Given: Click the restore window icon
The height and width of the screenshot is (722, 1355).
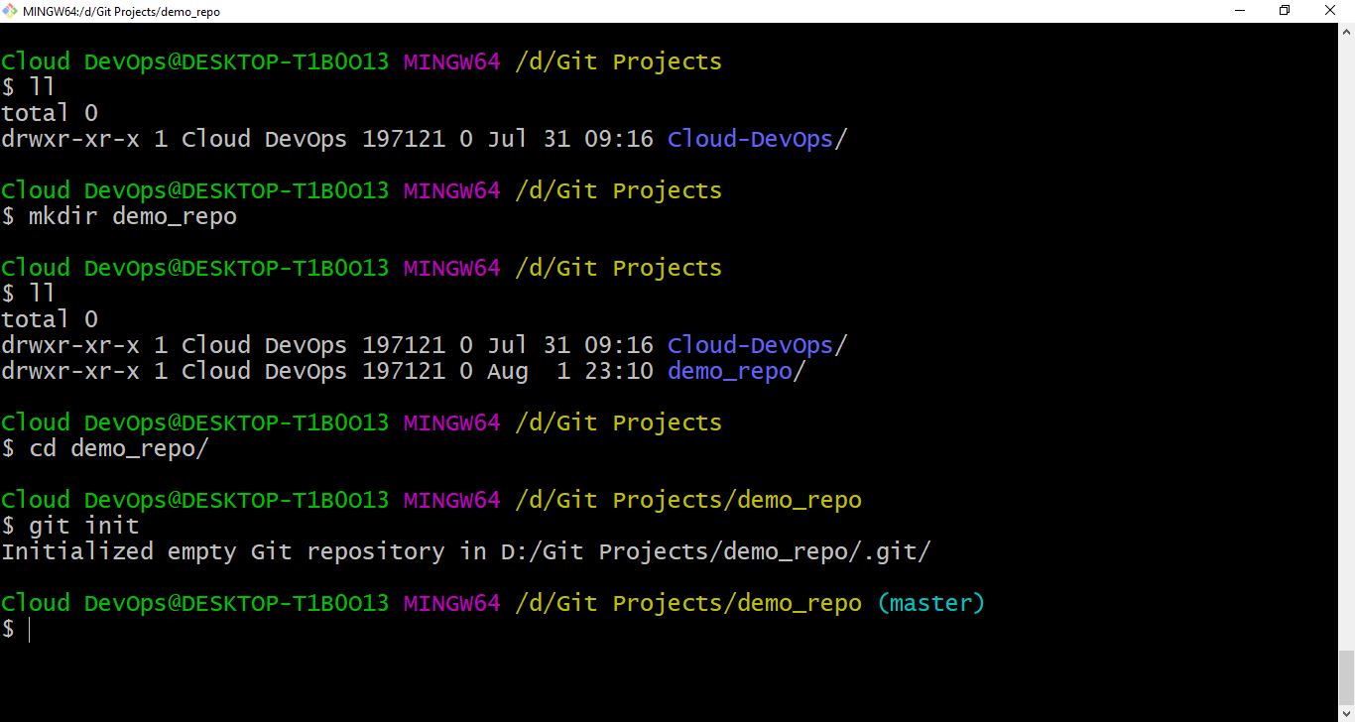Looking at the screenshot, I should click(x=1284, y=10).
